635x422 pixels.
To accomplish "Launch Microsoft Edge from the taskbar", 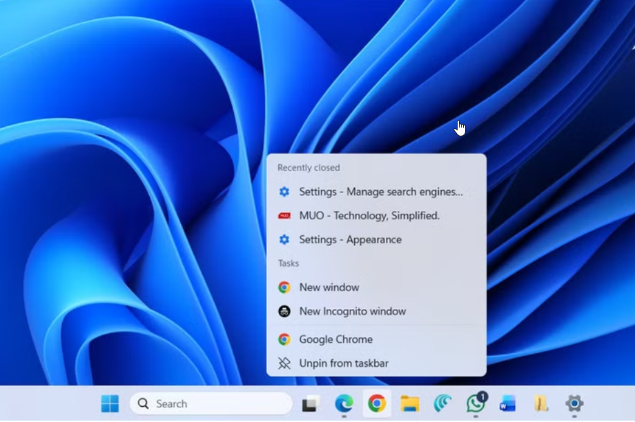I will [x=344, y=403].
